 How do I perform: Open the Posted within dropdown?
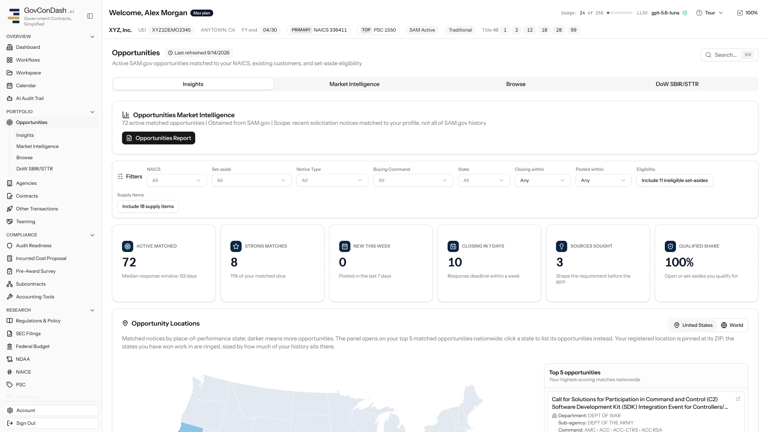604,180
